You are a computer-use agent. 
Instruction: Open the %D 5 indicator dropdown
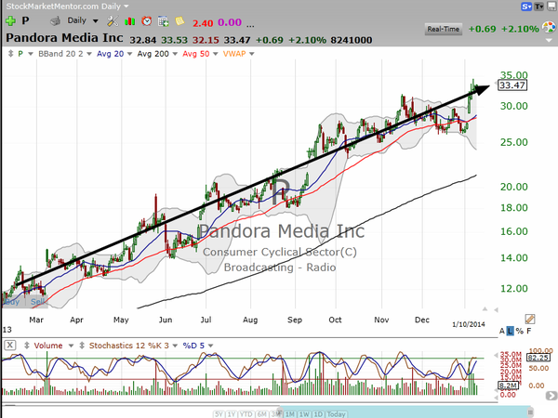(x=211, y=346)
